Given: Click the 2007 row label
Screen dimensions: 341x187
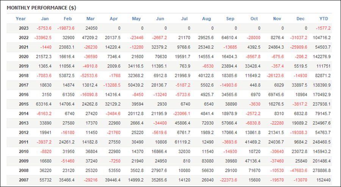Looking at the screenshot, I should (x=24, y=180).
